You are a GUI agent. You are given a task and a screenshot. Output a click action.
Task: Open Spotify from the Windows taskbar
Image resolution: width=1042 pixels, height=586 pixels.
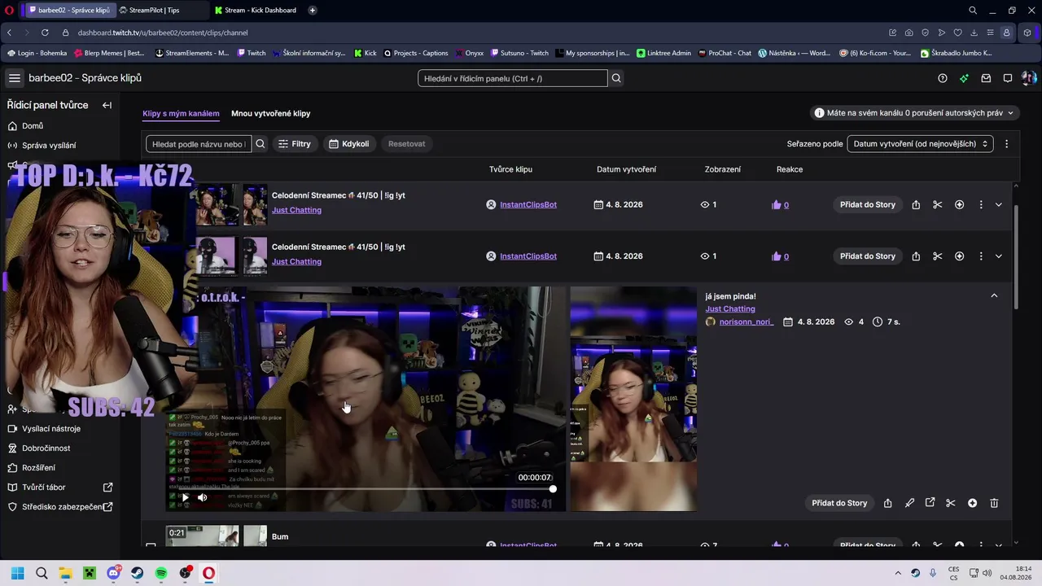[161, 573]
